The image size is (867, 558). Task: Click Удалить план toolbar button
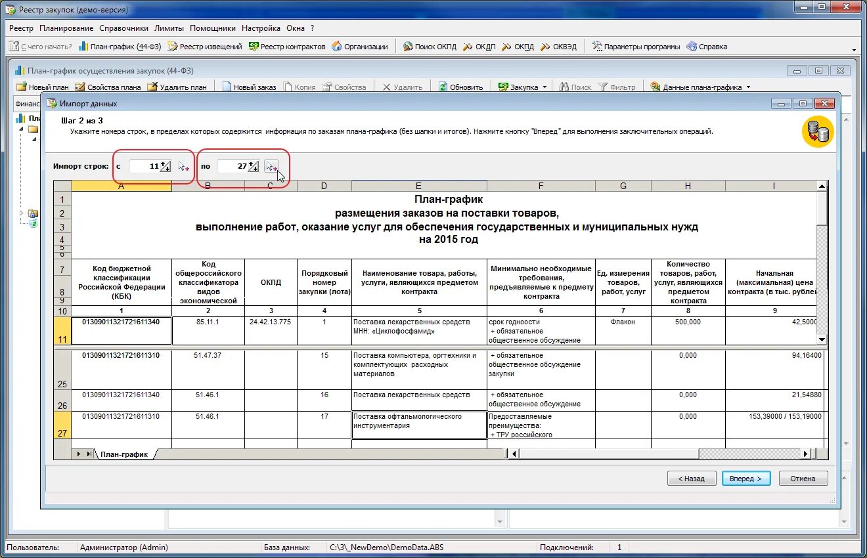click(x=177, y=87)
